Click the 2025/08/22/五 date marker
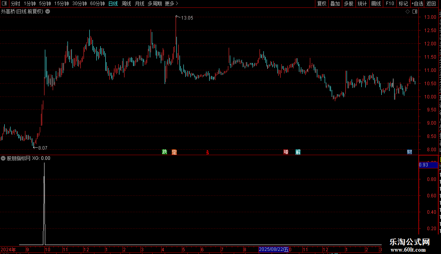This screenshot has width=441, height=254. (x=274, y=249)
